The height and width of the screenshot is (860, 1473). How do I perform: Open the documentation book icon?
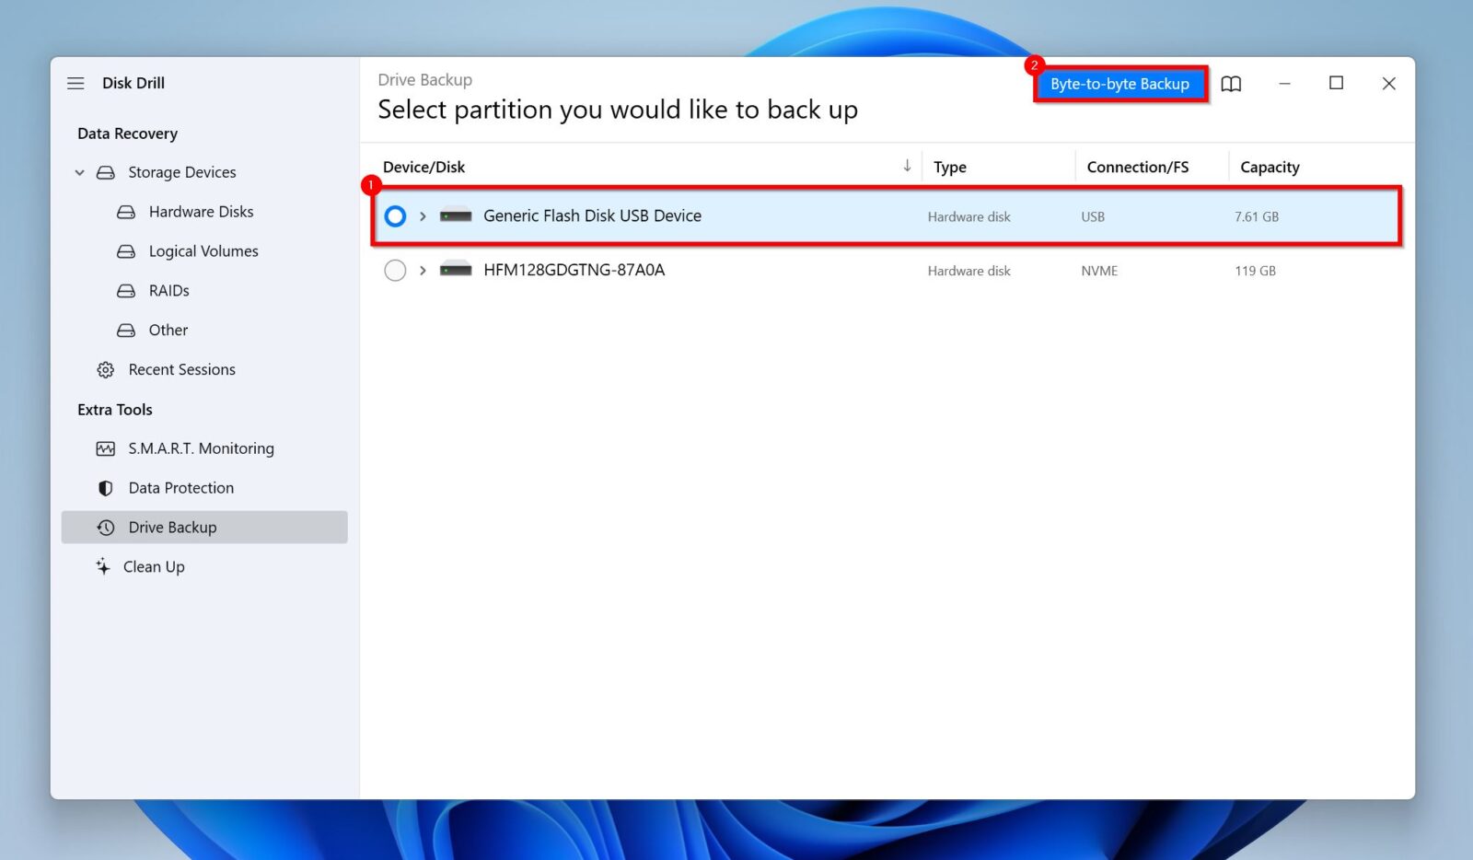tap(1231, 83)
